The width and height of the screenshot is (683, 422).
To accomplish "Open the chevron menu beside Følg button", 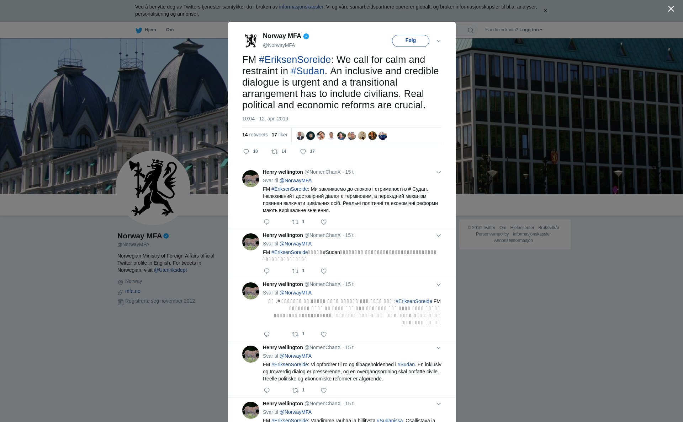I will (x=439, y=41).
